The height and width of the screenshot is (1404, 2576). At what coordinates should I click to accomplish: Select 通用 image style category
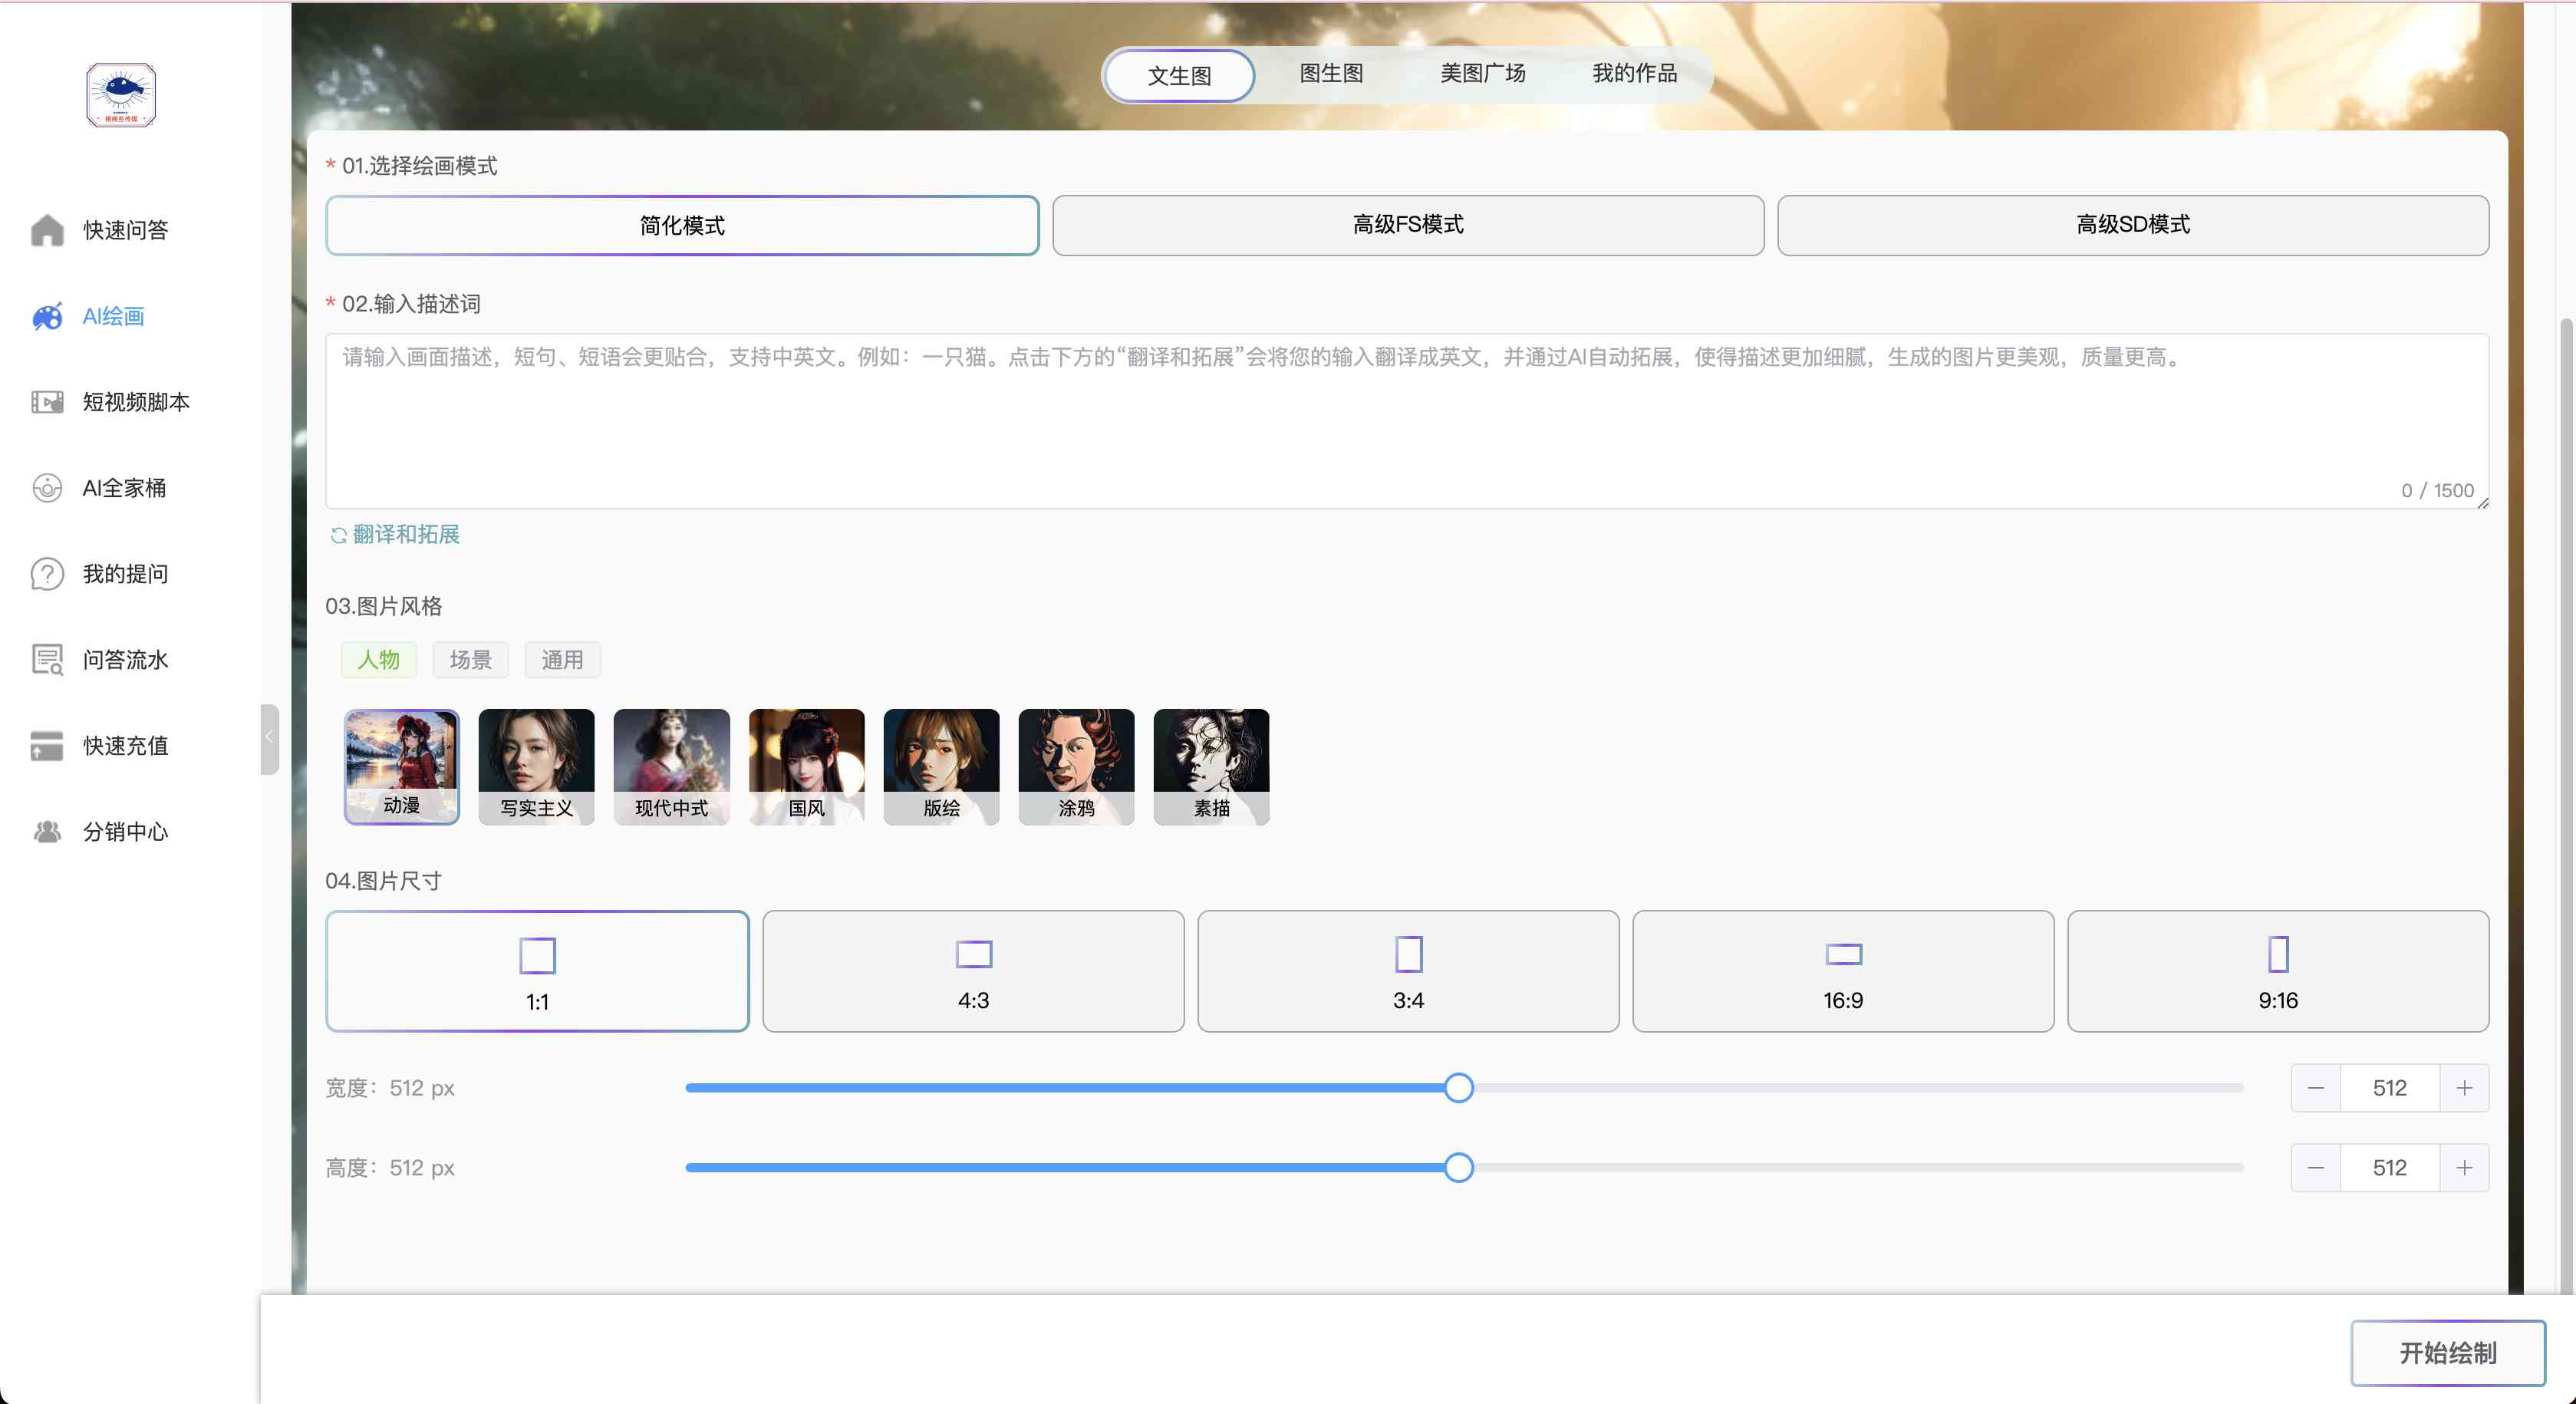coord(562,659)
